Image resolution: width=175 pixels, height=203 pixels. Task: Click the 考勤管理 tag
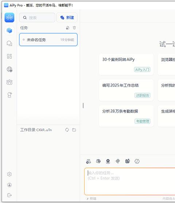[x=142, y=121]
